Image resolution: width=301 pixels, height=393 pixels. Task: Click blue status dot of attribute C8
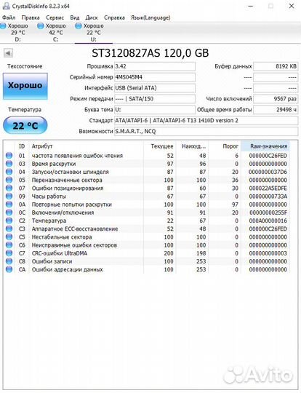(x=9, y=261)
